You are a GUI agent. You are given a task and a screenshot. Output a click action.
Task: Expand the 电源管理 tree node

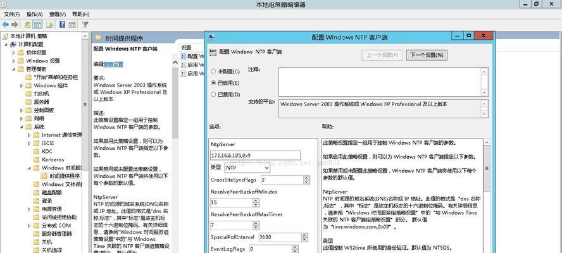(29, 209)
